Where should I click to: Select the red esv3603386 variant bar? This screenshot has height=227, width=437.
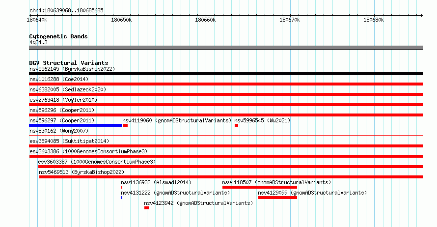pyautogui.click(x=226, y=156)
